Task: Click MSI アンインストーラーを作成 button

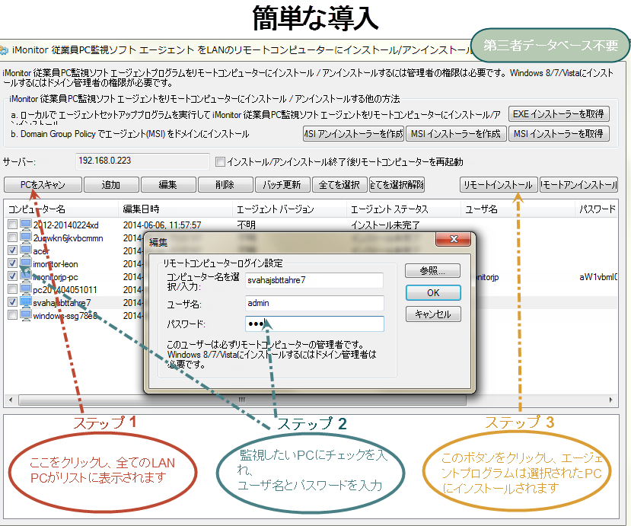Action: (x=353, y=134)
